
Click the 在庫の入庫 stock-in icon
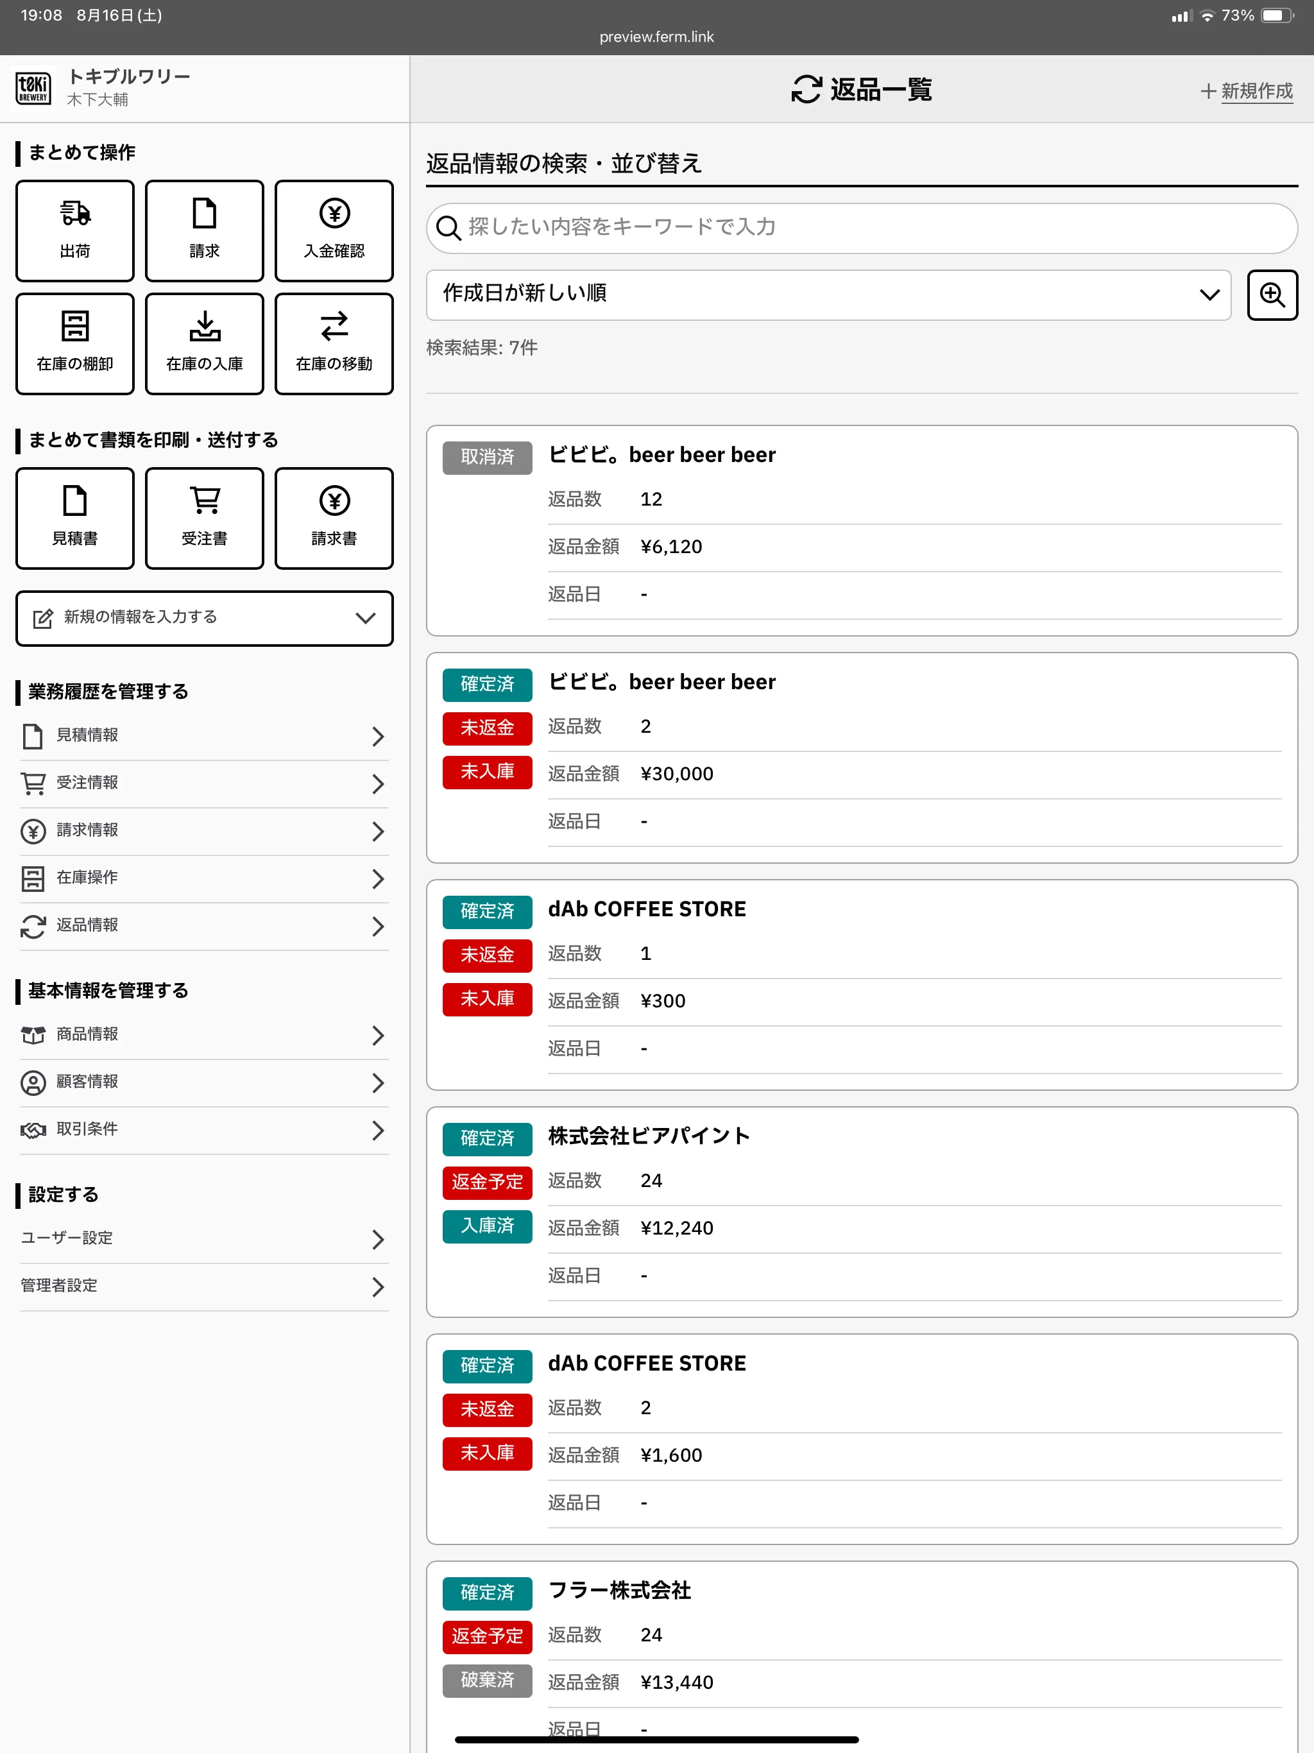click(x=205, y=327)
